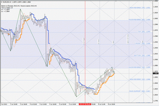Image resolution: width=159 pixels, height=106 pixels.
Task: Click the 1.2885 price scale value
Action: [155, 65]
